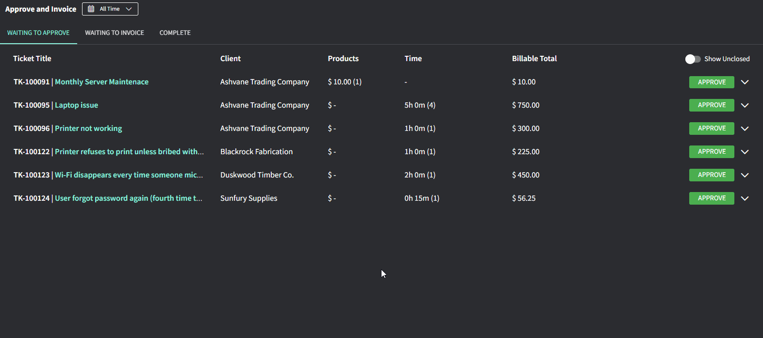Expand the TK-100124 row chevron
Screen dimensions: 763x338
[745, 198]
